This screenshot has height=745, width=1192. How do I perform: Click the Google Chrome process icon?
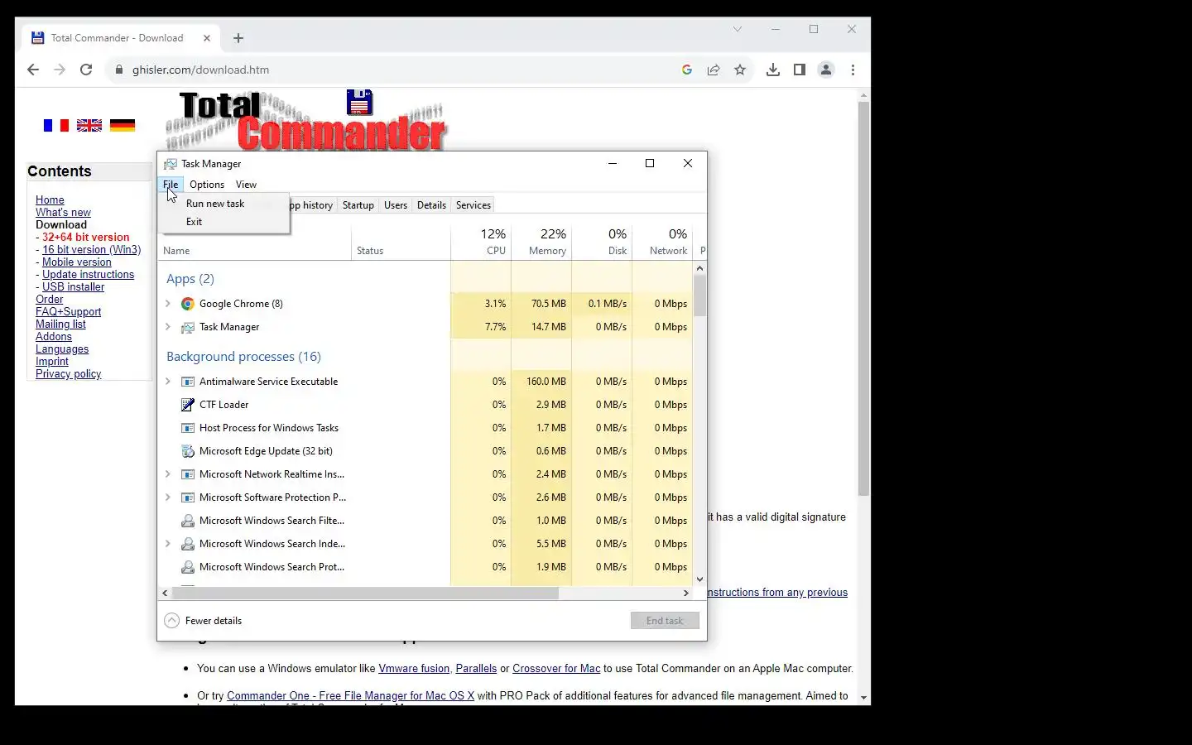(188, 304)
